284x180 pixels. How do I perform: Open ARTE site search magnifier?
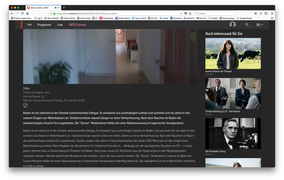pos(247,25)
